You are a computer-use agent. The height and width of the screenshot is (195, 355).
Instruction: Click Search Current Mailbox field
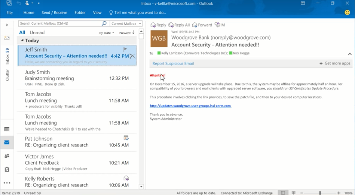60,23
